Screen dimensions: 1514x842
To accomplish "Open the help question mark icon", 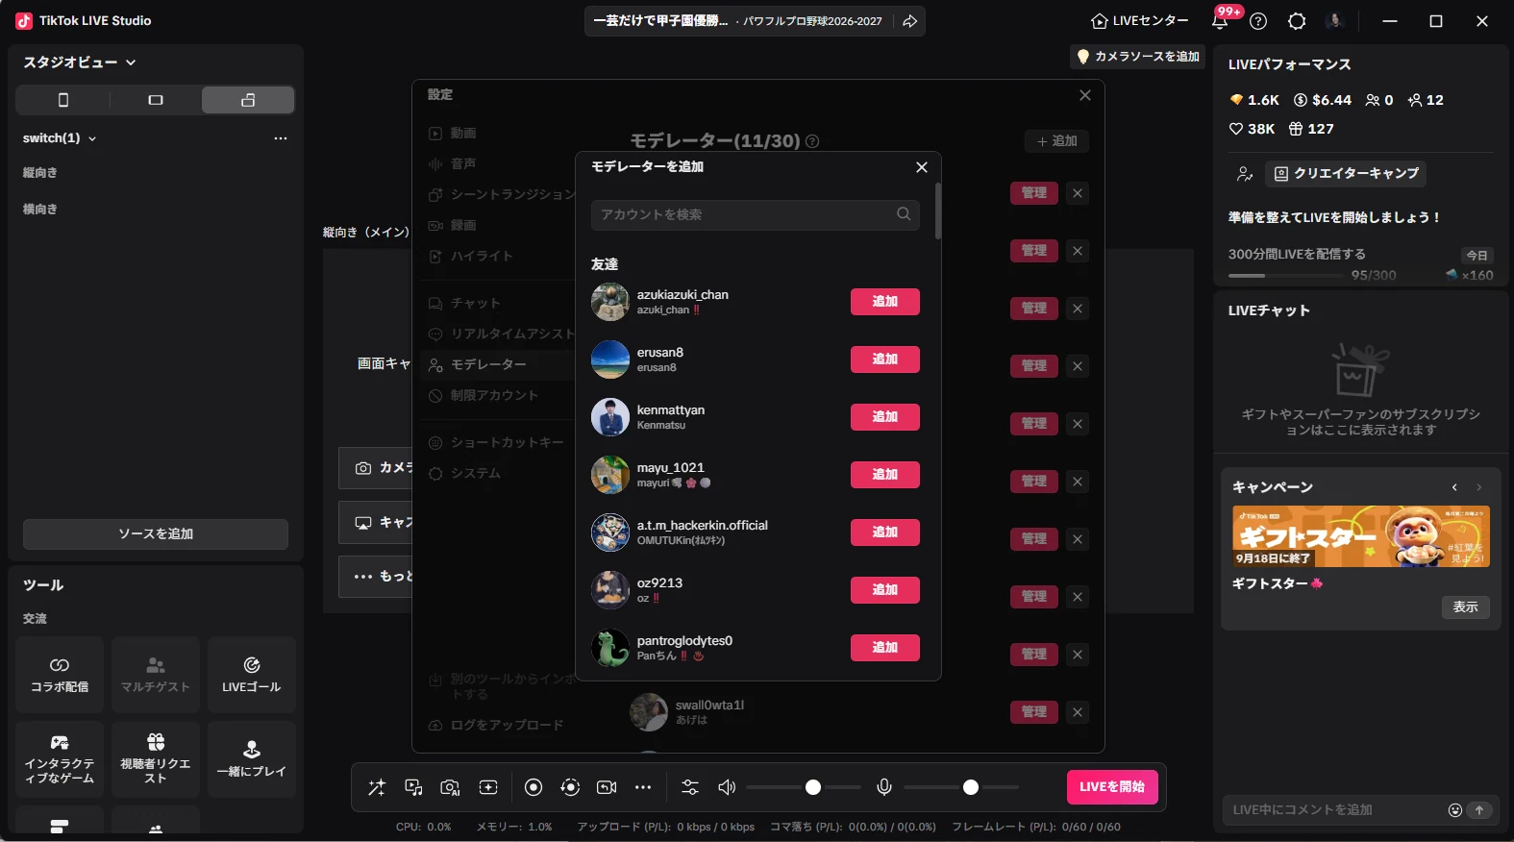I will pyautogui.click(x=1258, y=21).
